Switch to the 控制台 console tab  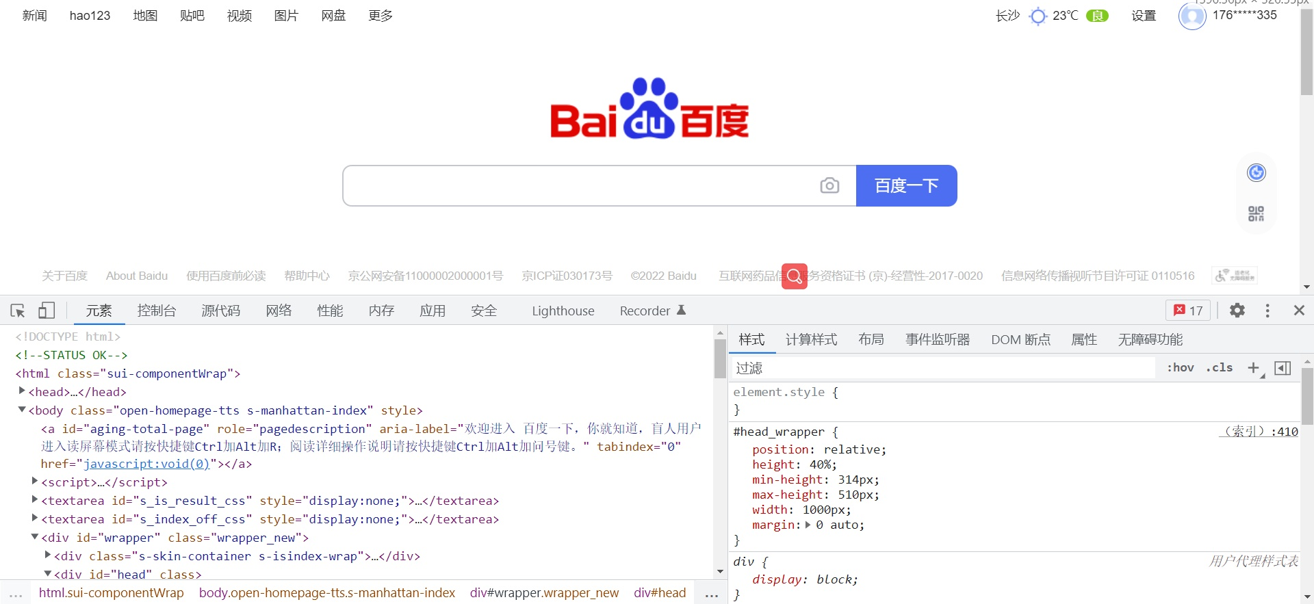click(157, 311)
